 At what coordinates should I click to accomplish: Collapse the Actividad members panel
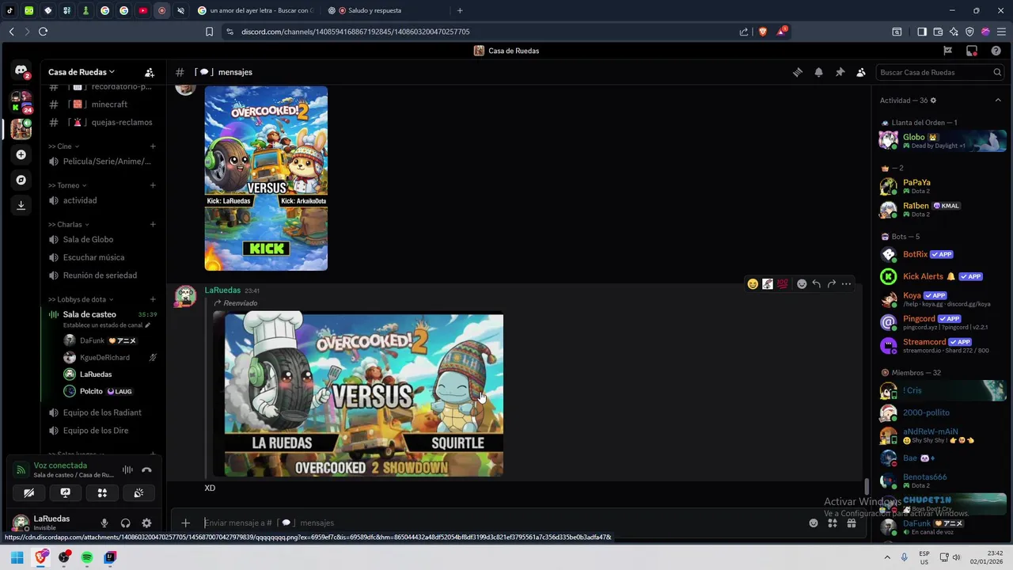[x=998, y=101]
